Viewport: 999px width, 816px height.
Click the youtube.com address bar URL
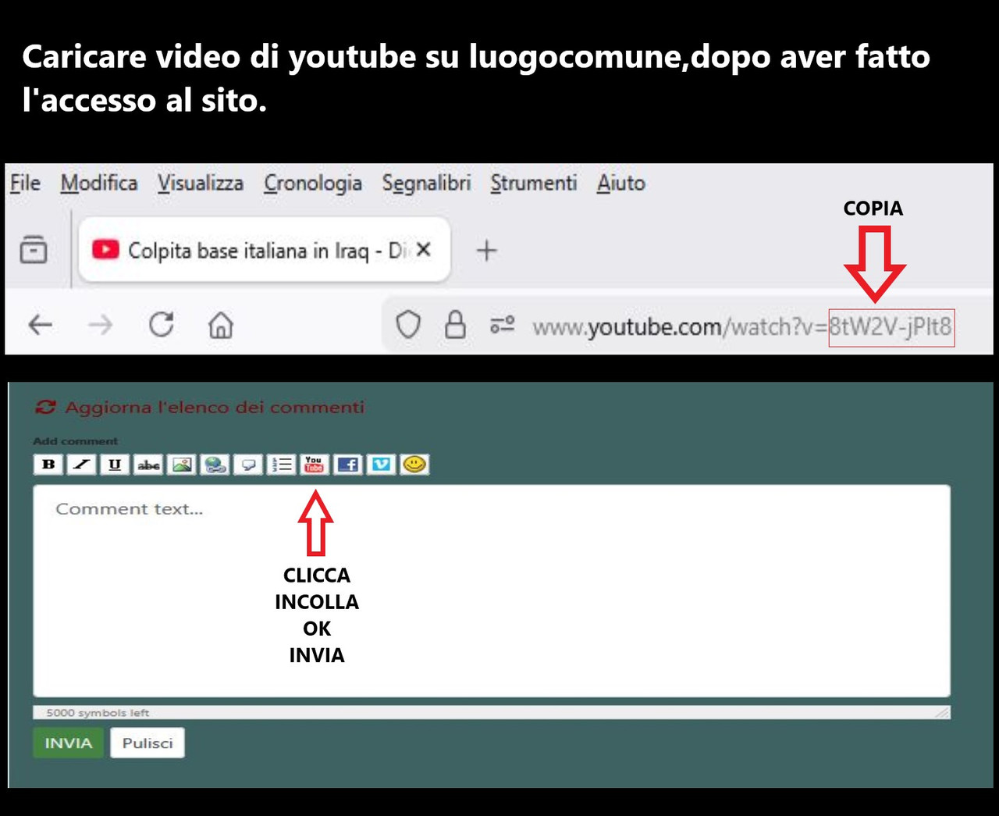[x=742, y=326]
